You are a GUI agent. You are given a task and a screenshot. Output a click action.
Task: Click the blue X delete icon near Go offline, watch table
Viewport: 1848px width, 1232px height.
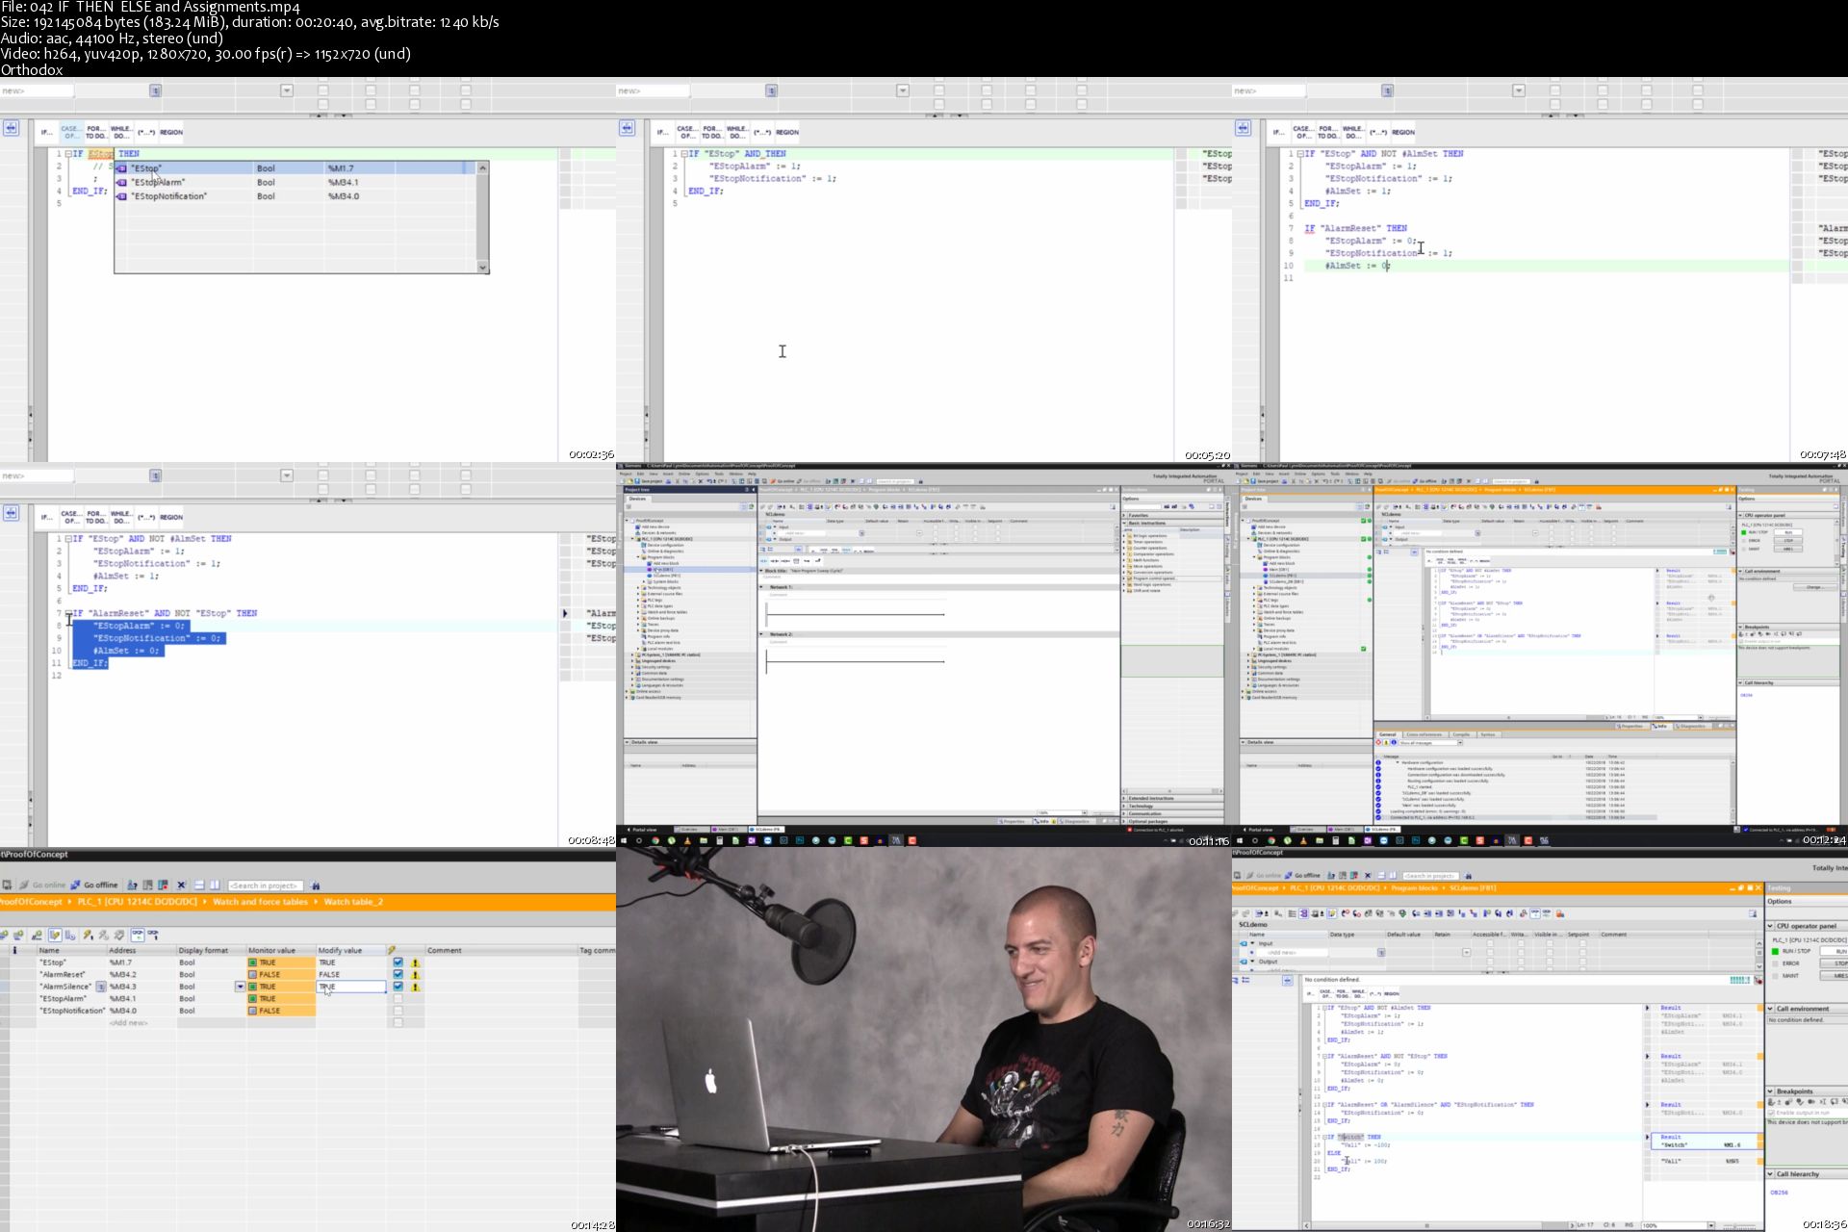(x=181, y=885)
